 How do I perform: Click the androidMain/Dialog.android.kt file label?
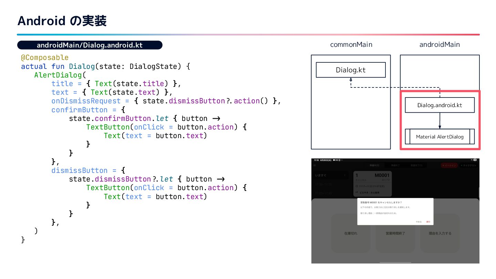pyautogui.click(x=90, y=45)
